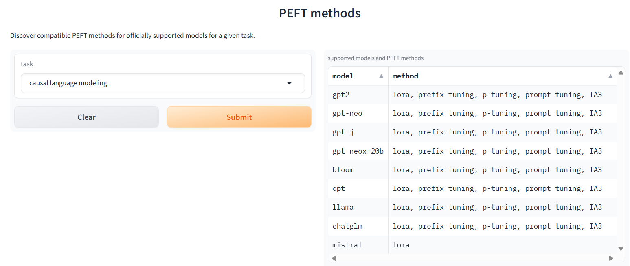Image resolution: width=630 pixels, height=266 pixels.
Task: Click the horizontal scrollbar track under the table
Action: tap(472, 258)
